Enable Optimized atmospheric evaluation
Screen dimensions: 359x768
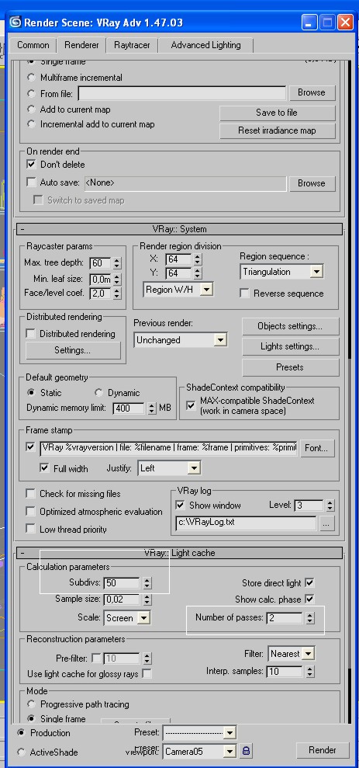point(31,511)
